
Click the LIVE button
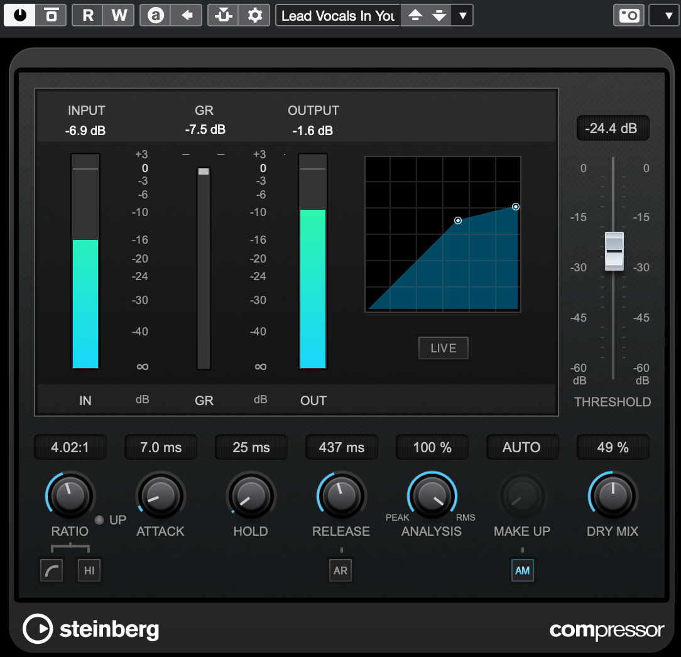pos(444,348)
